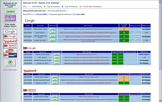Verify Google 'books on SEO' ranking
Screen dimensions: 162x102
click(x=53, y=40)
